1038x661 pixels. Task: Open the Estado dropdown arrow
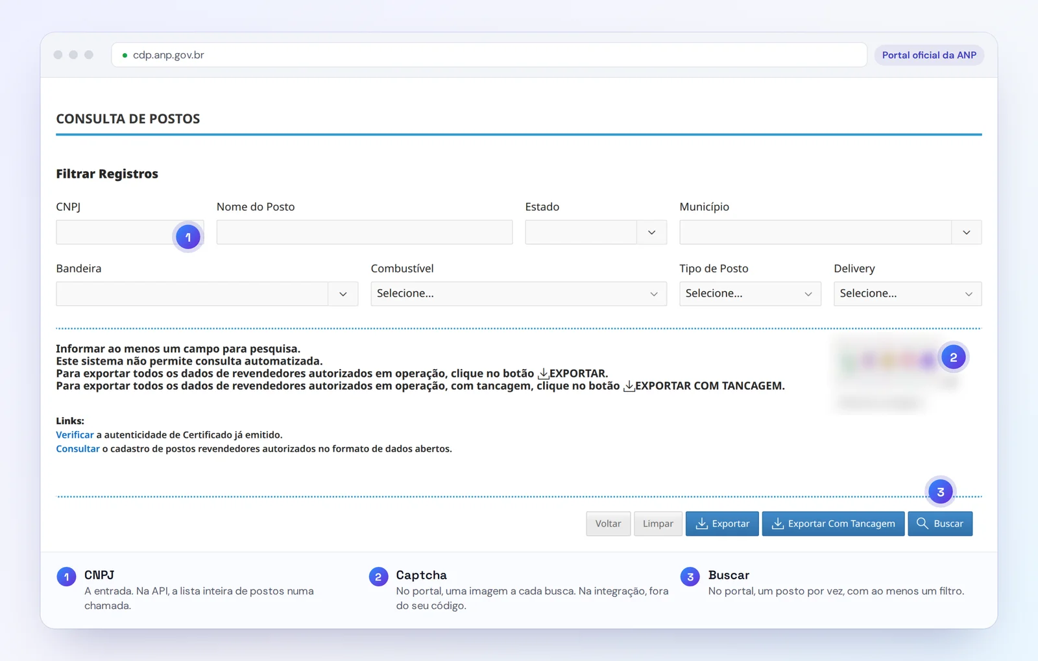(x=652, y=232)
